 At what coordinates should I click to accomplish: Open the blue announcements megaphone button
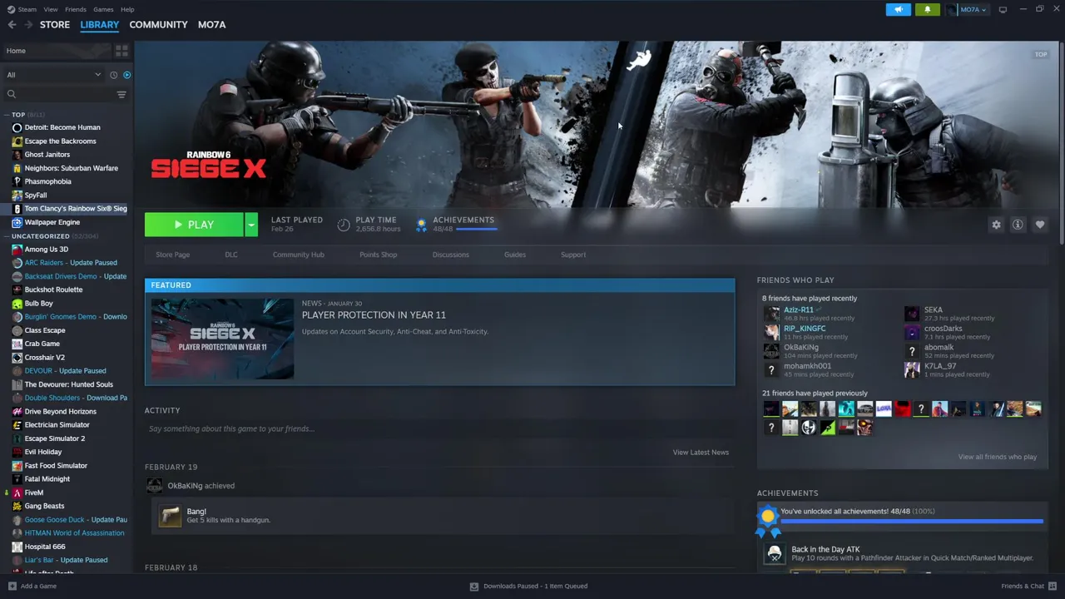point(899,9)
